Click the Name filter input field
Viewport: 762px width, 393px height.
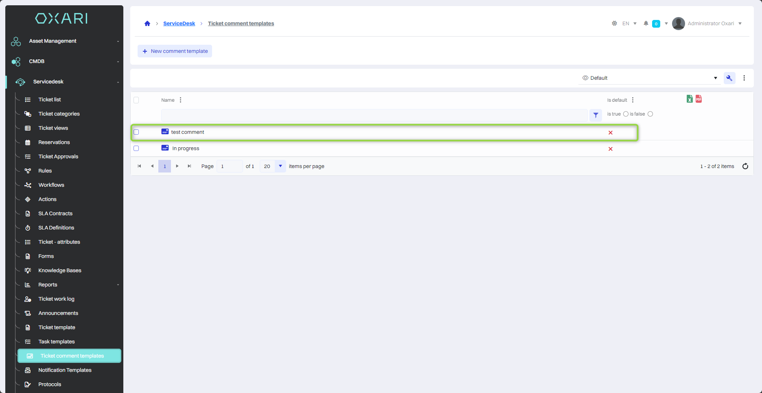click(374, 115)
